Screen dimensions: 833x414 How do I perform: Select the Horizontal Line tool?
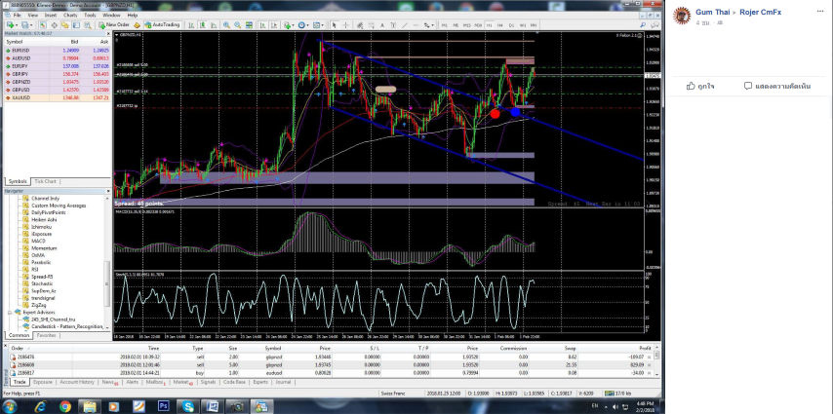pyautogui.click(x=416, y=24)
